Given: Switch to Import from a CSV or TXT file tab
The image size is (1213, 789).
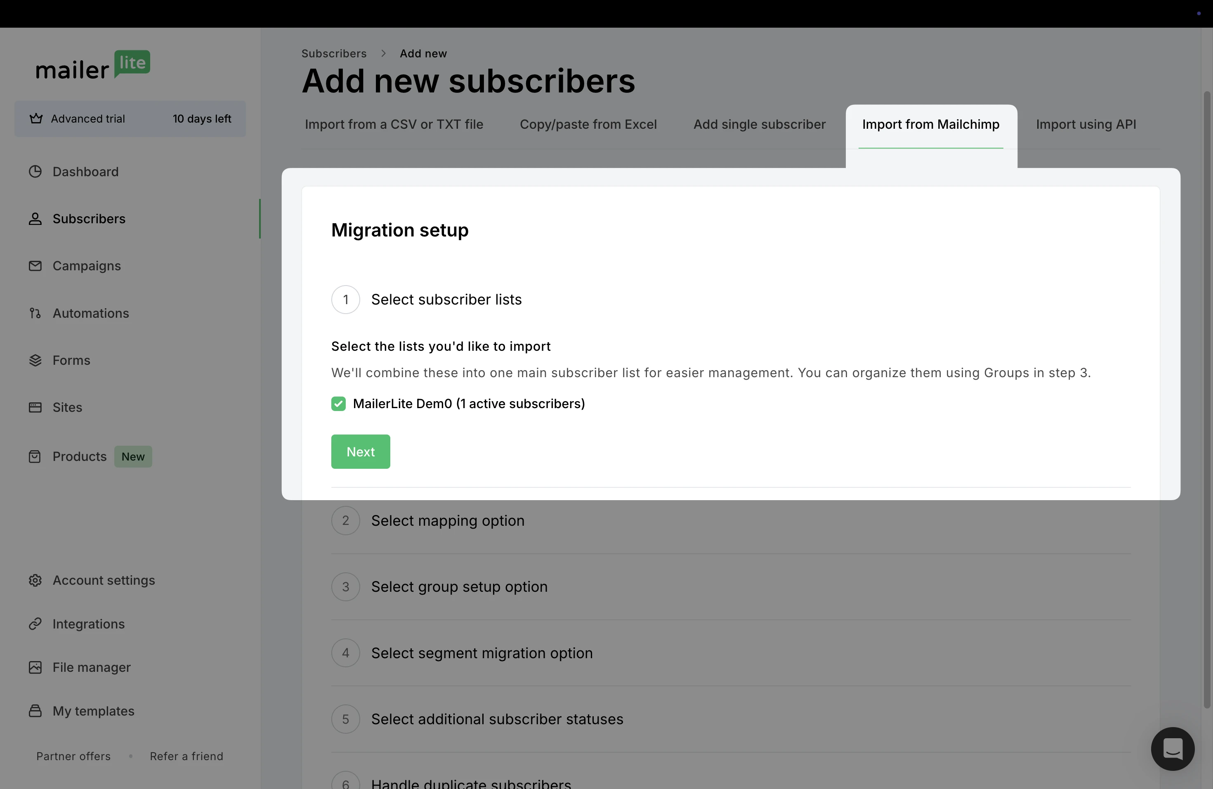Looking at the screenshot, I should point(394,124).
